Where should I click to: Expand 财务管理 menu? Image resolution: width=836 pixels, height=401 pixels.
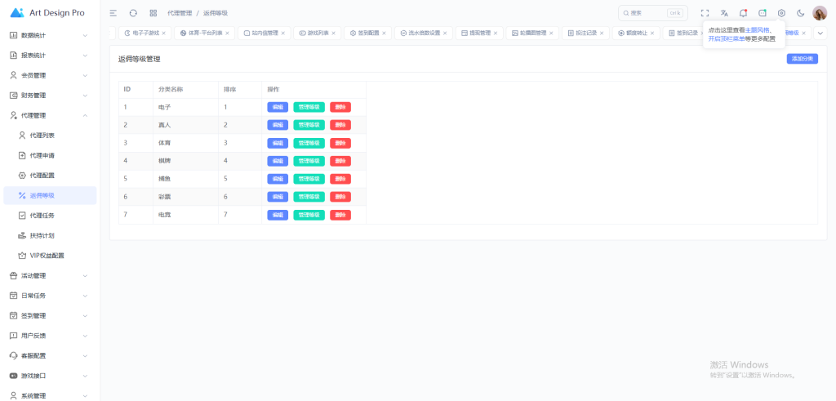[50, 96]
